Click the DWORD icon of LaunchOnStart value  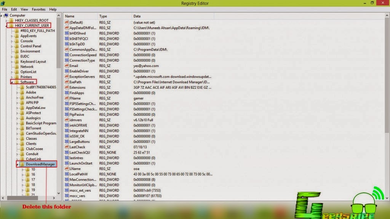(67, 163)
